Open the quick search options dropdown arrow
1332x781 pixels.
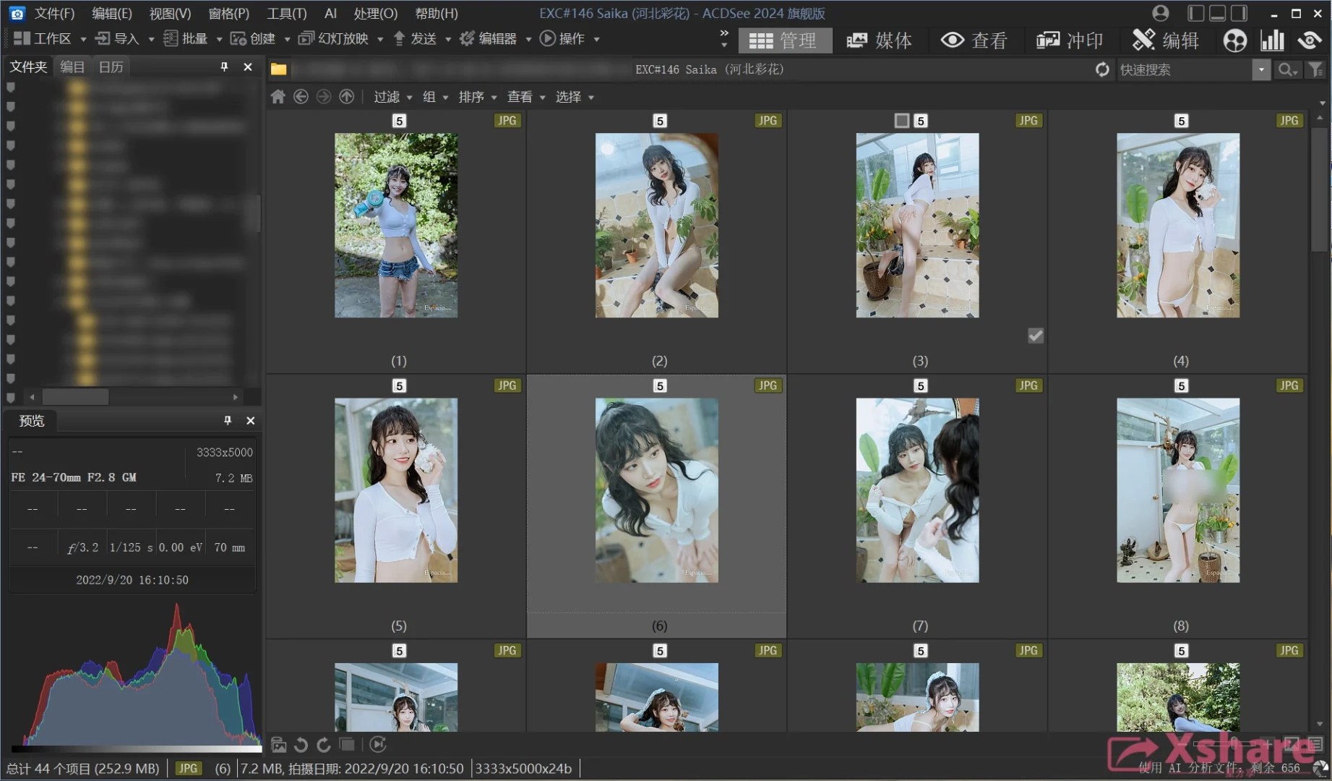click(1261, 69)
